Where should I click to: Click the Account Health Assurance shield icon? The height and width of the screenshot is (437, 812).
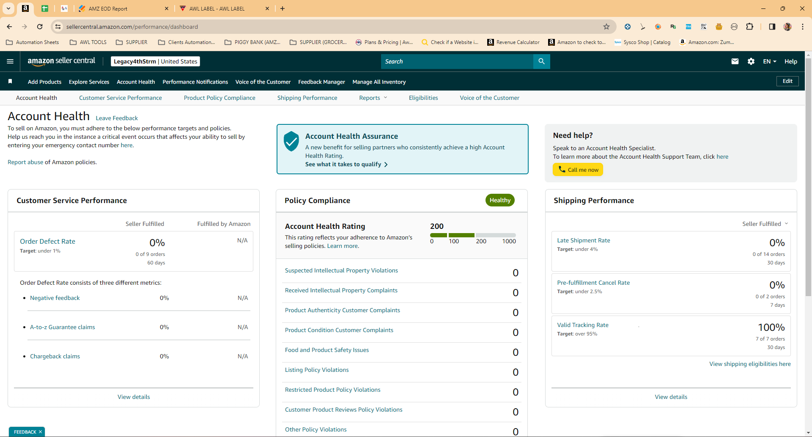tap(291, 141)
